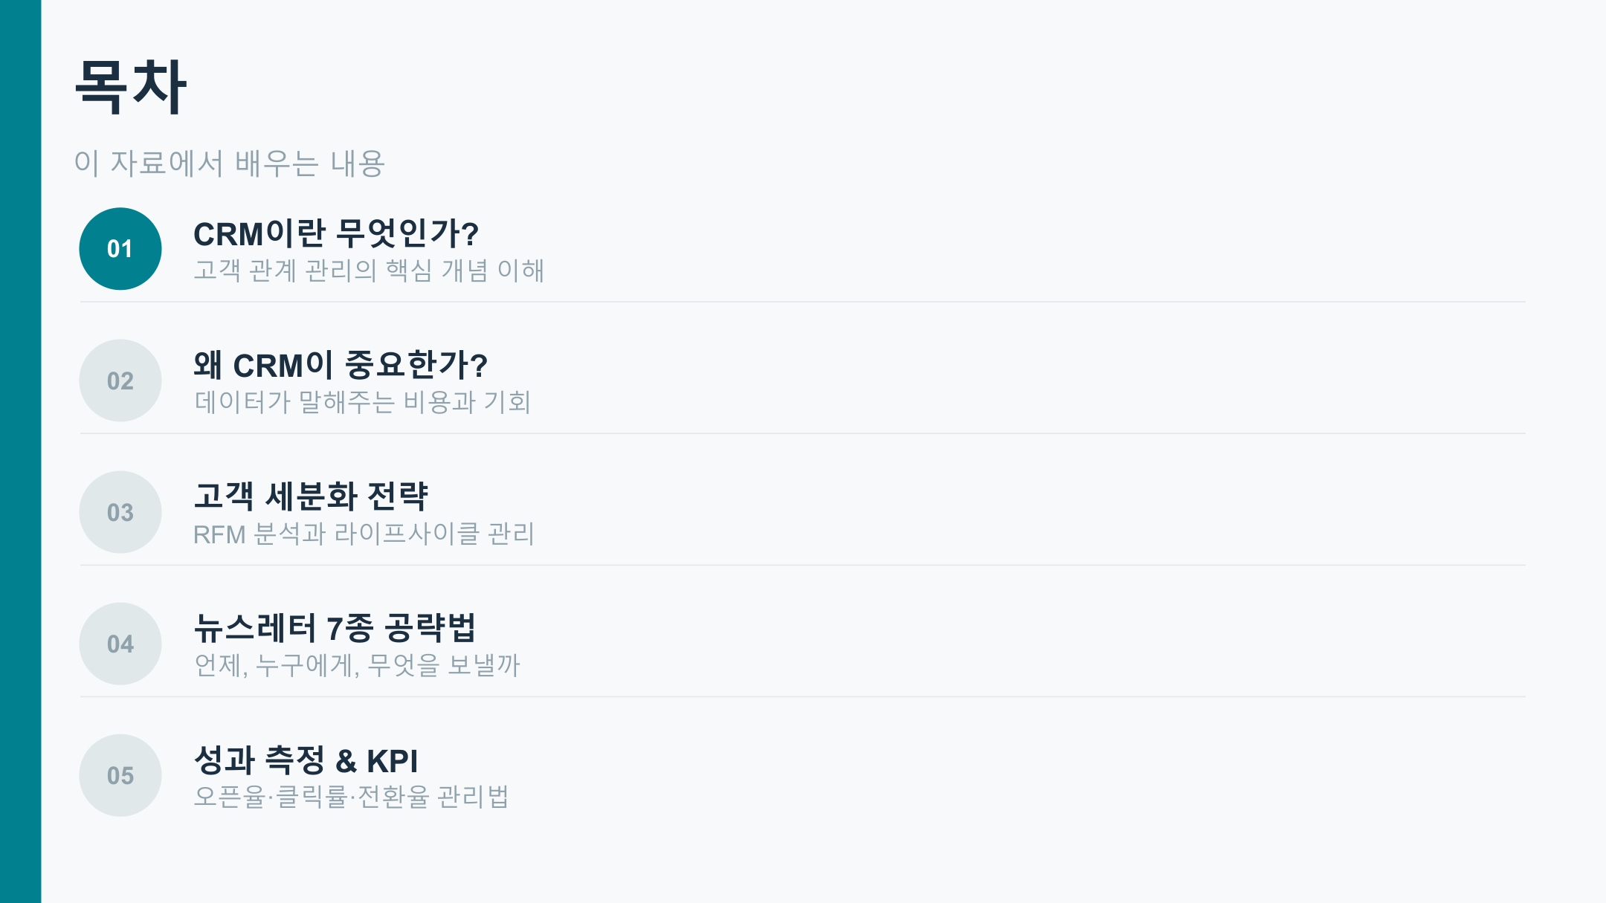Click the teal vertical accent bar

pyautogui.click(x=20, y=451)
